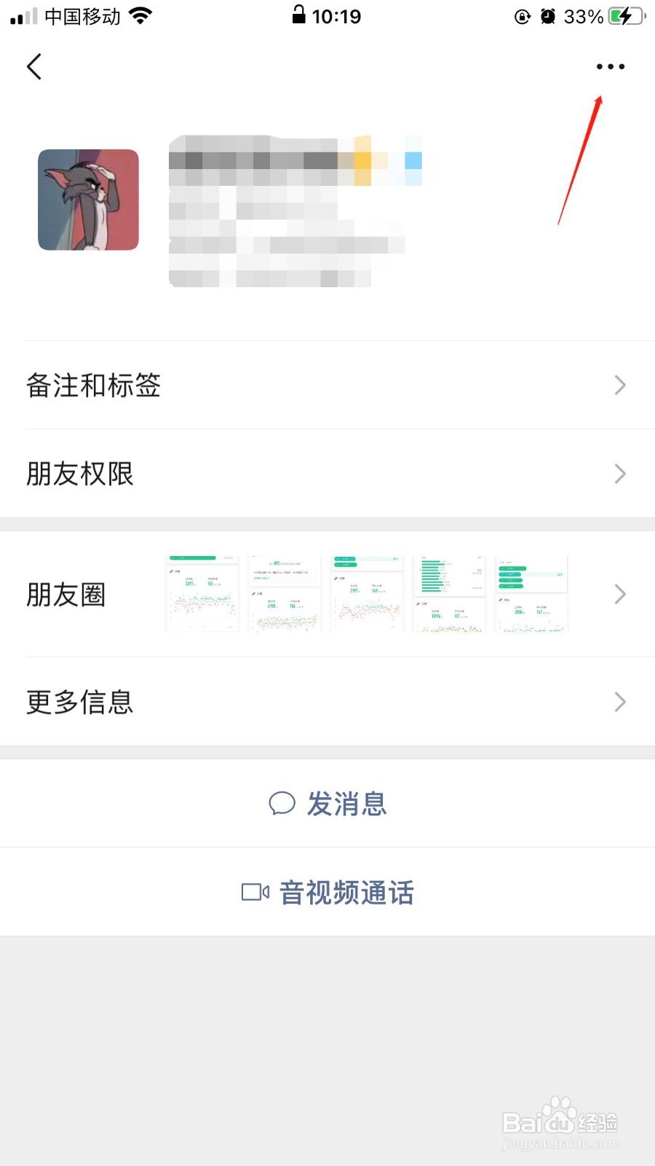Open 备注和标签 menu item
Image resolution: width=655 pixels, height=1166 pixels.
point(93,385)
